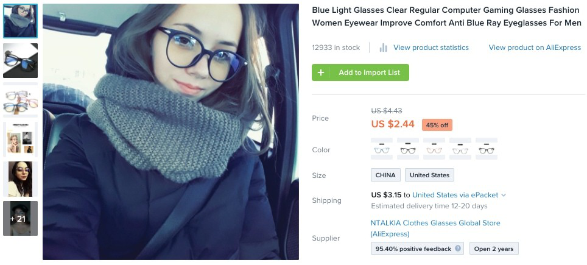The image size is (587, 265).
Task: Open the View product statistics link
Action: point(431,48)
